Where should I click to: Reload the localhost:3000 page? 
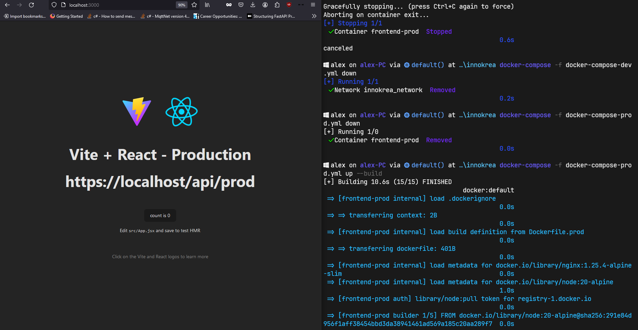coord(31,5)
